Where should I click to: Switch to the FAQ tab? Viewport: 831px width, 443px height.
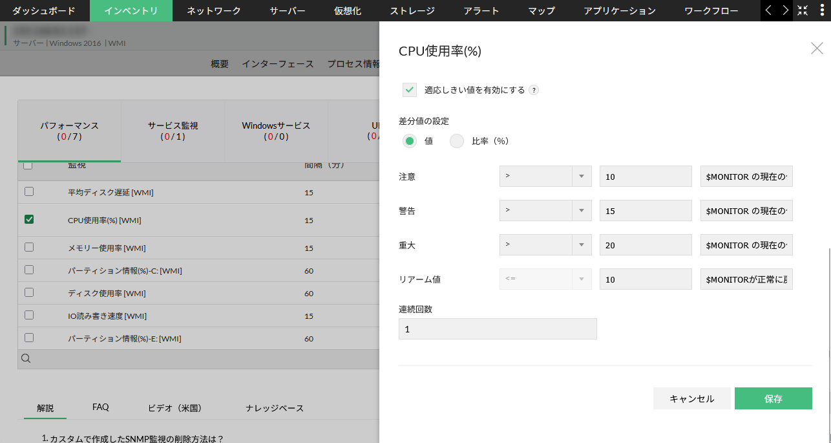(x=101, y=407)
